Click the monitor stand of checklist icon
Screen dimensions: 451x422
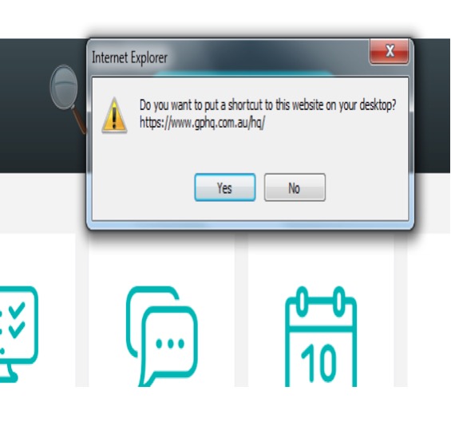(9, 373)
